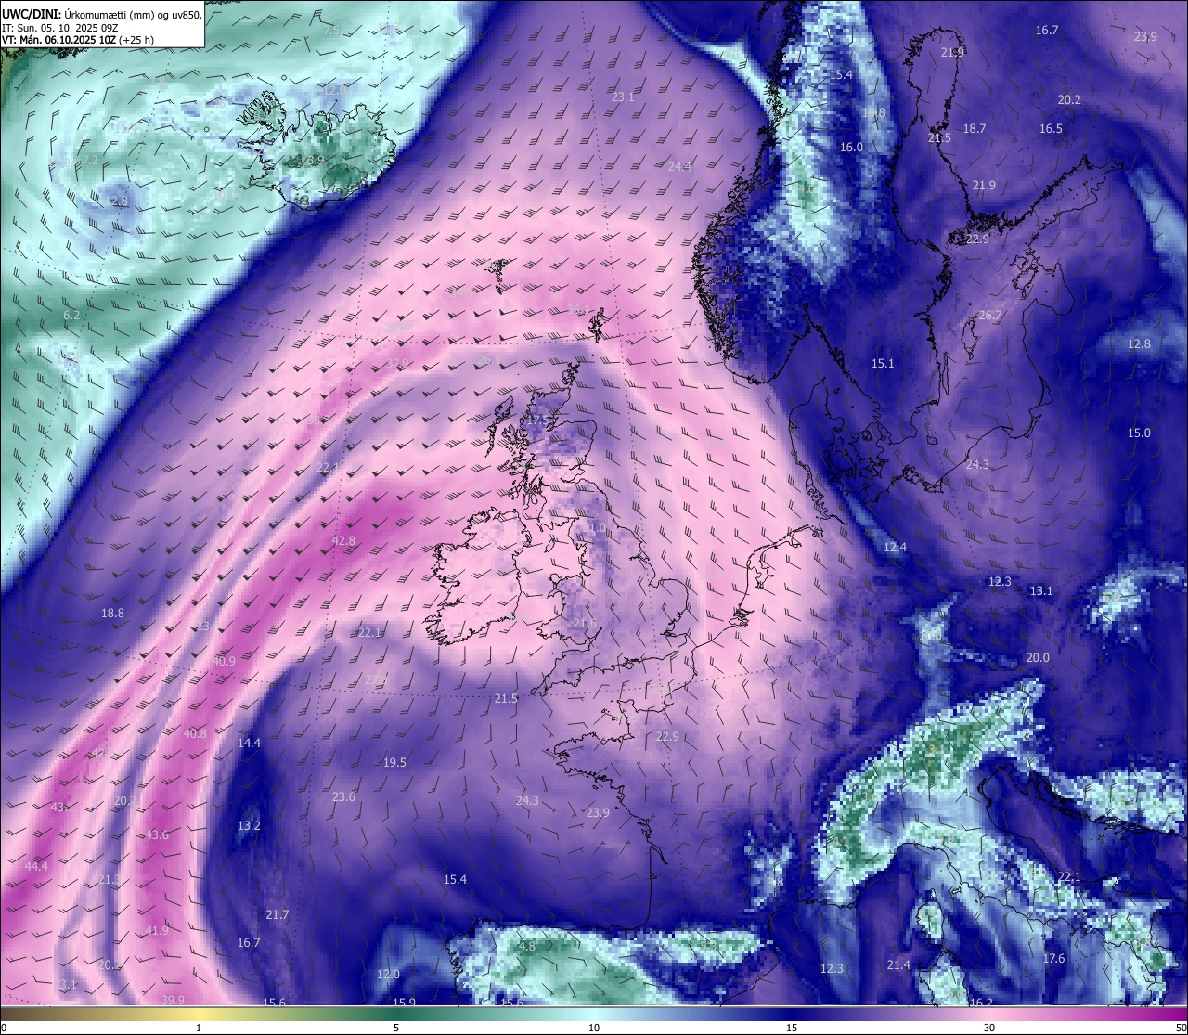Click the 42.8 value west of Ireland

(x=343, y=540)
